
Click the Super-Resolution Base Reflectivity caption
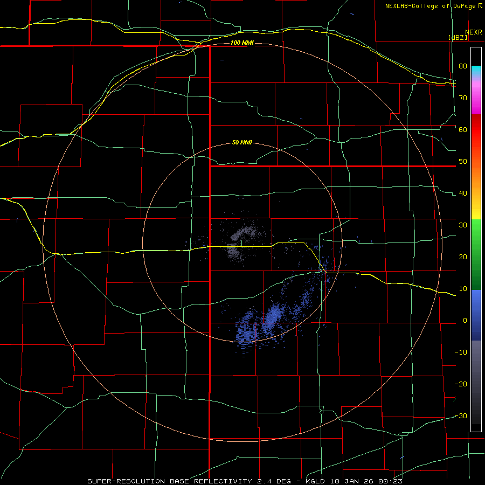coord(245,481)
